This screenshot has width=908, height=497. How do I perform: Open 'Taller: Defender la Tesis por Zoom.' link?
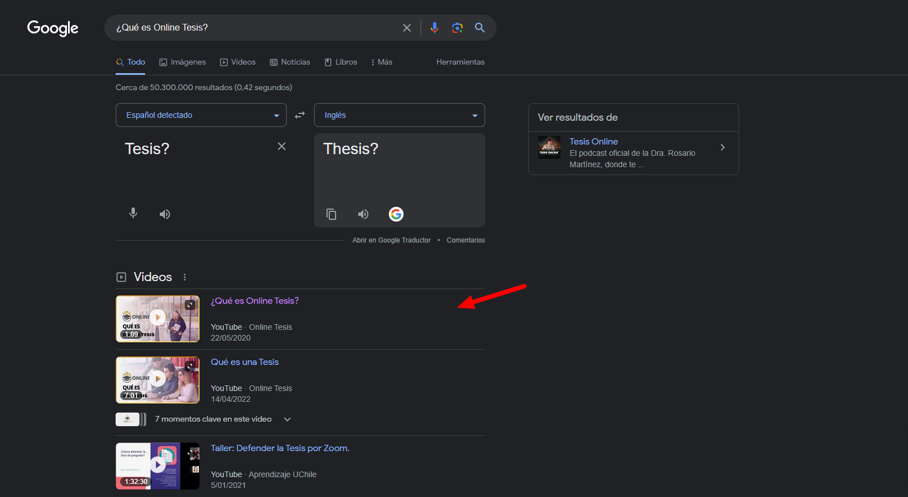point(280,448)
